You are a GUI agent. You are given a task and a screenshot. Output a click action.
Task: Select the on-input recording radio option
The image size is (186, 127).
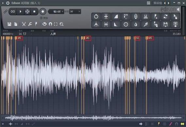41,18
